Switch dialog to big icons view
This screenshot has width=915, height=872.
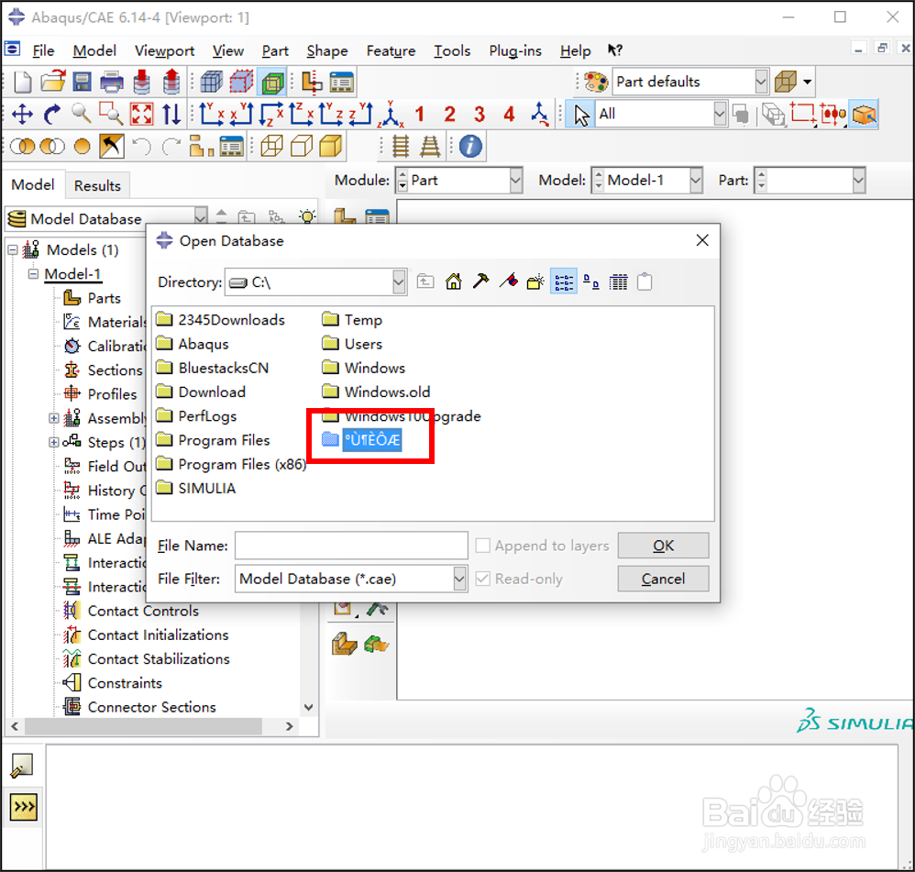(x=591, y=281)
